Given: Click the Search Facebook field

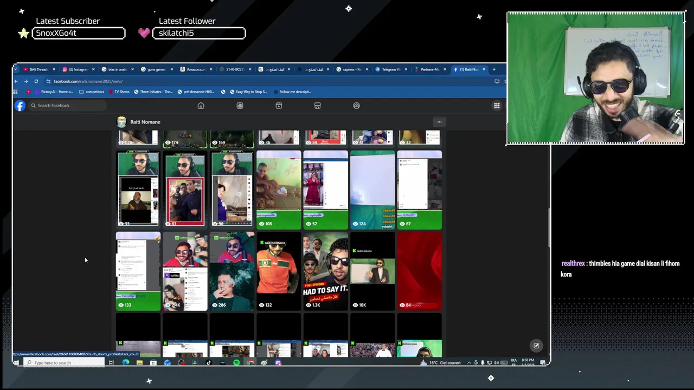Looking at the screenshot, I should click(x=68, y=106).
